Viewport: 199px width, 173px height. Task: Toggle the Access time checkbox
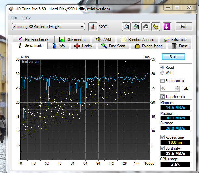pyautogui.click(x=162, y=137)
